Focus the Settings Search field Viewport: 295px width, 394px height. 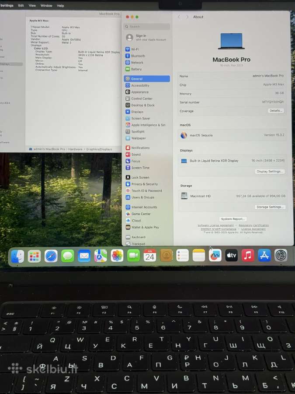click(147, 26)
